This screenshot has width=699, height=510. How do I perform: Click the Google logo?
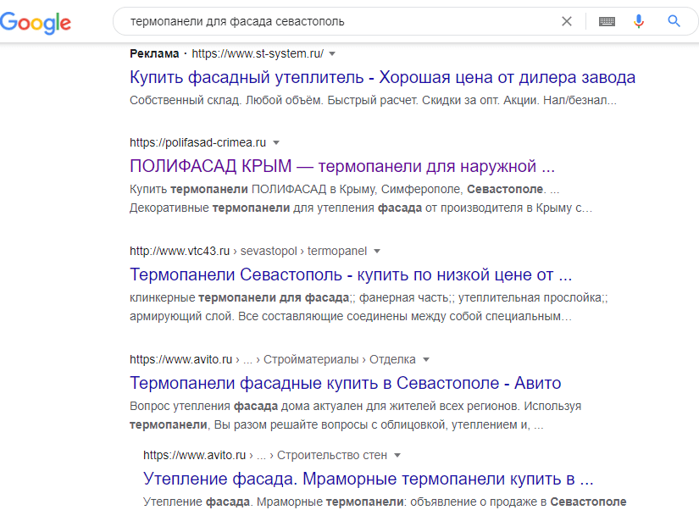coord(36,22)
